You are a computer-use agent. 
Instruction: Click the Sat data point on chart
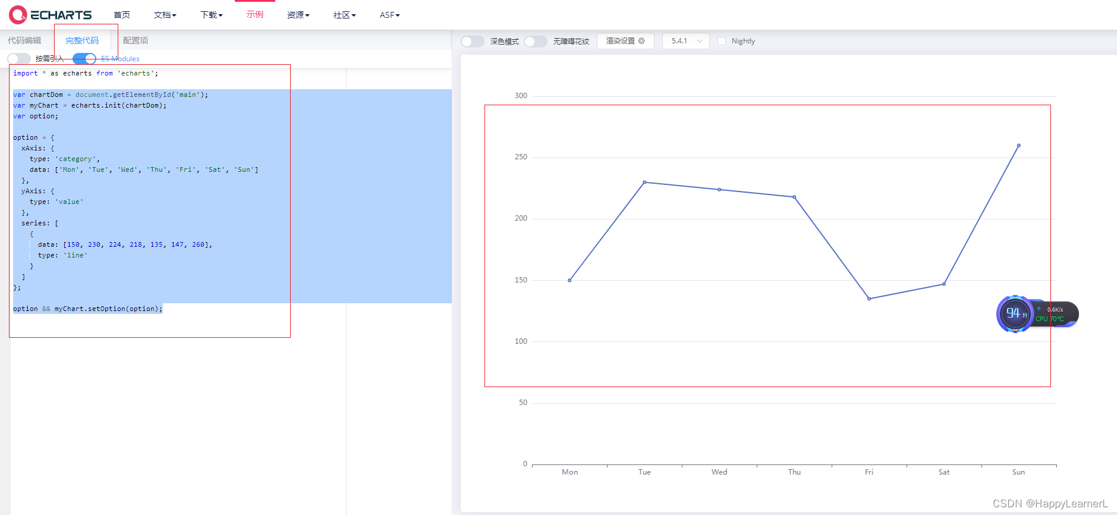tap(944, 284)
